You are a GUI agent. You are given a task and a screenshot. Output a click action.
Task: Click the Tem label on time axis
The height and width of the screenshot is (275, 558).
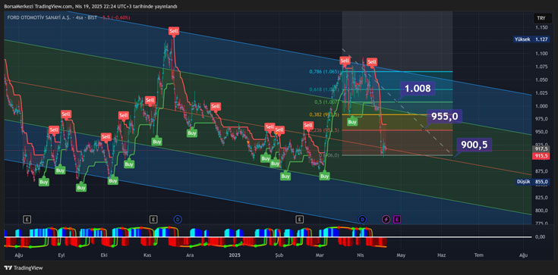(478, 255)
